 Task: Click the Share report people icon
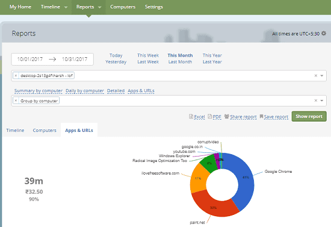(x=226, y=116)
